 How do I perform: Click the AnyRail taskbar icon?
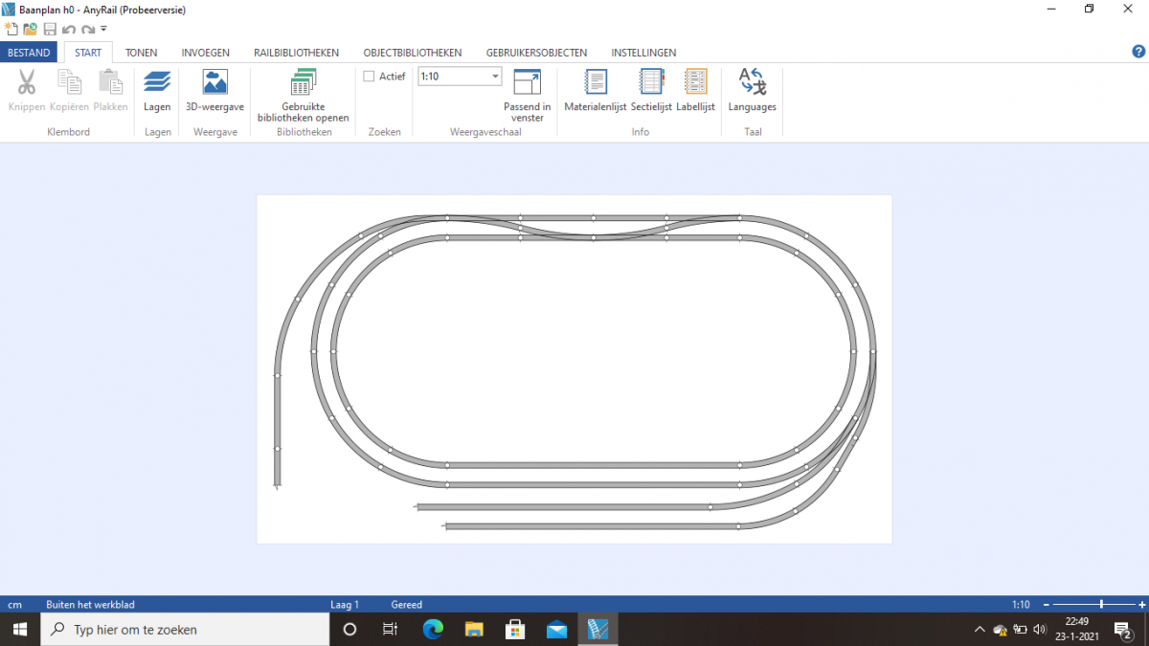[x=597, y=629]
